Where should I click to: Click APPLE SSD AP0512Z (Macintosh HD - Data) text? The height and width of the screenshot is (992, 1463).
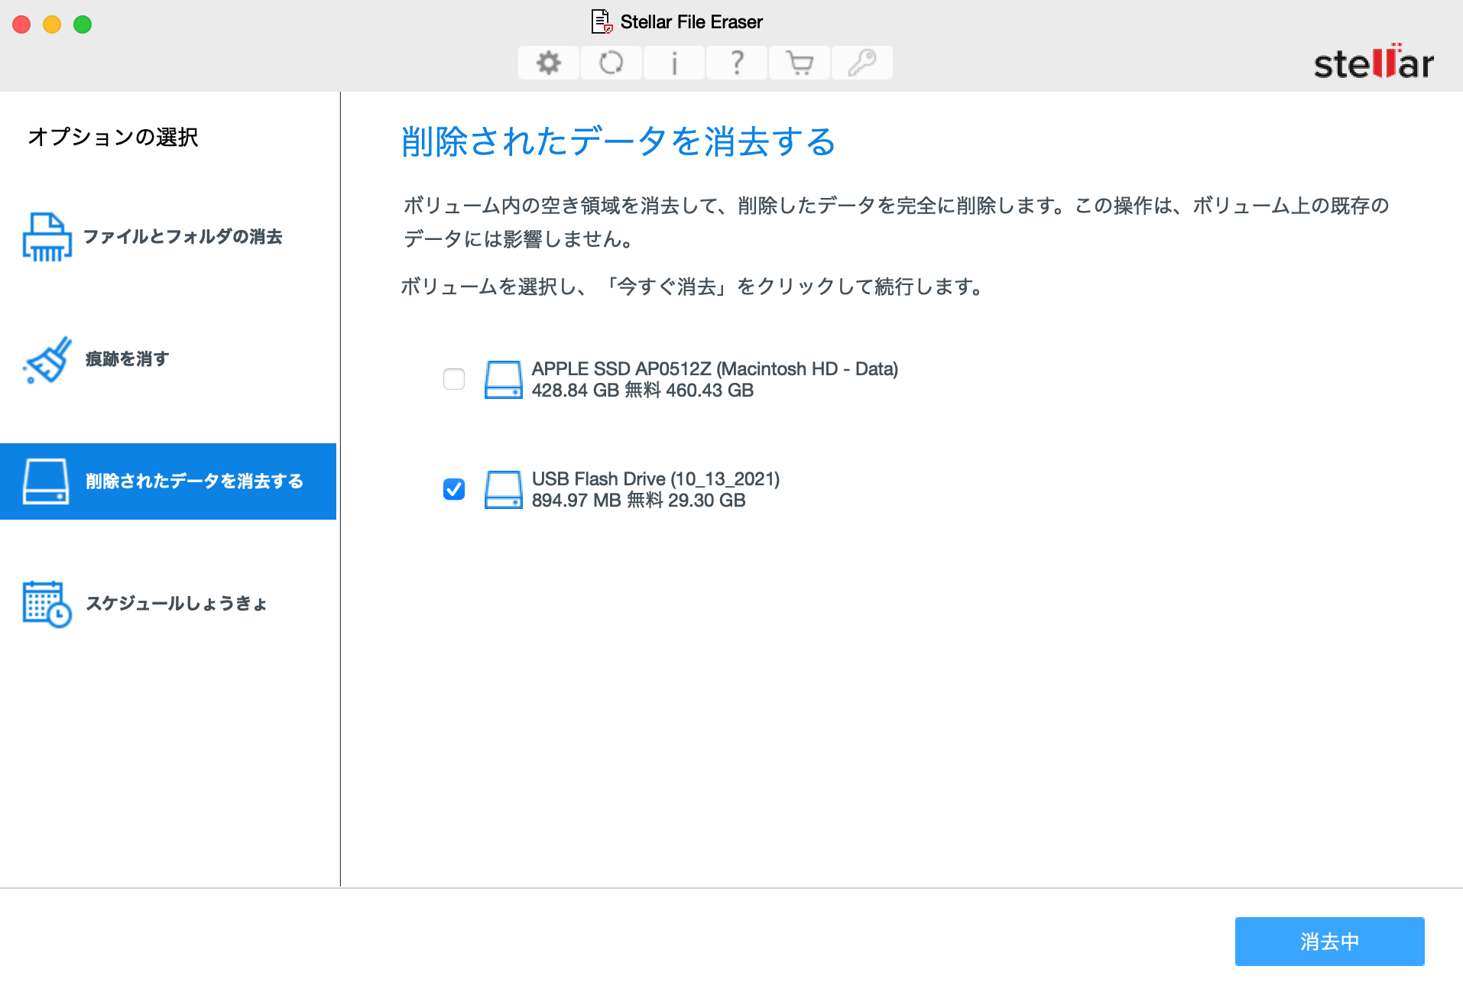[715, 369]
